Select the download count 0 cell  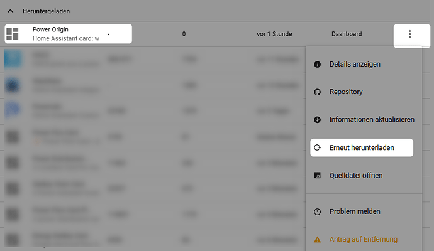click(x=184, y=34)
